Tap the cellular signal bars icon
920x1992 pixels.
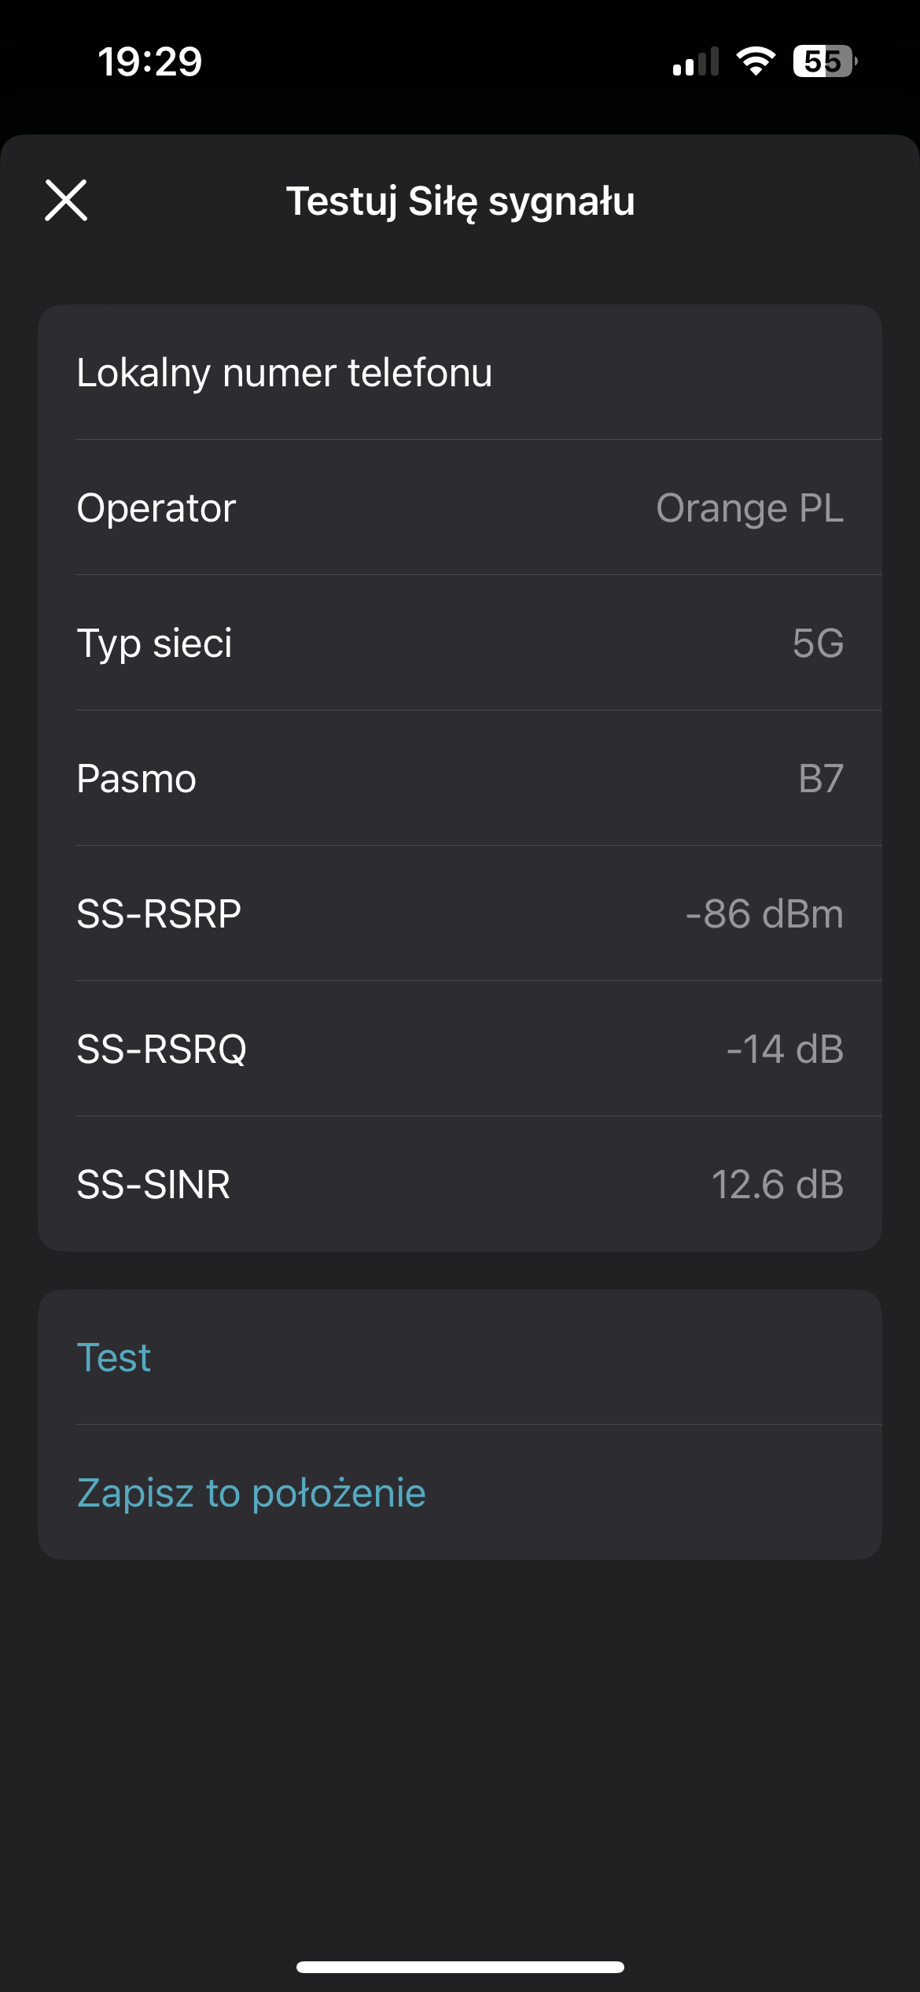[x=696, y=61]
